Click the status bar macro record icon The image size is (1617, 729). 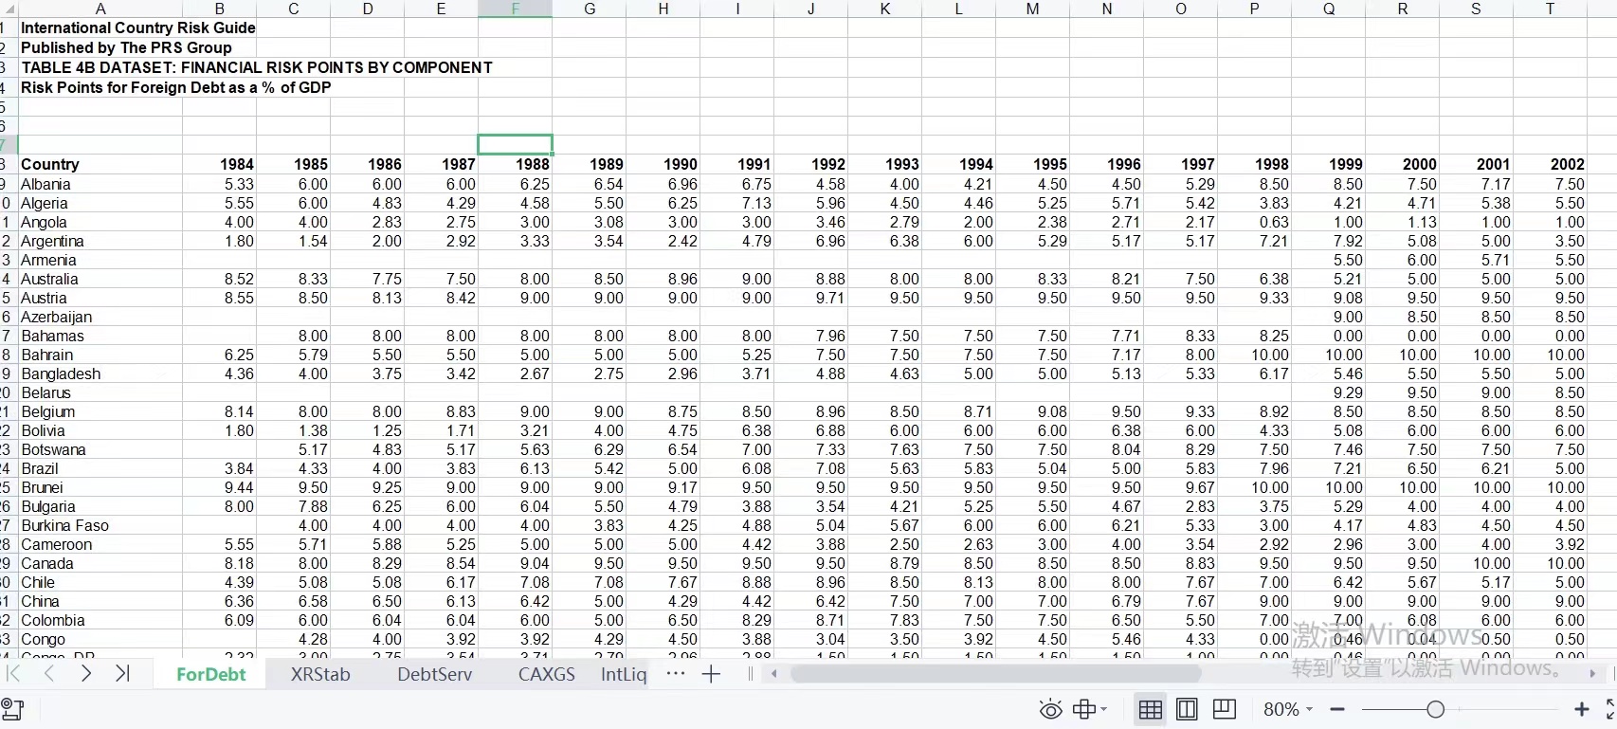pos(12,709)
